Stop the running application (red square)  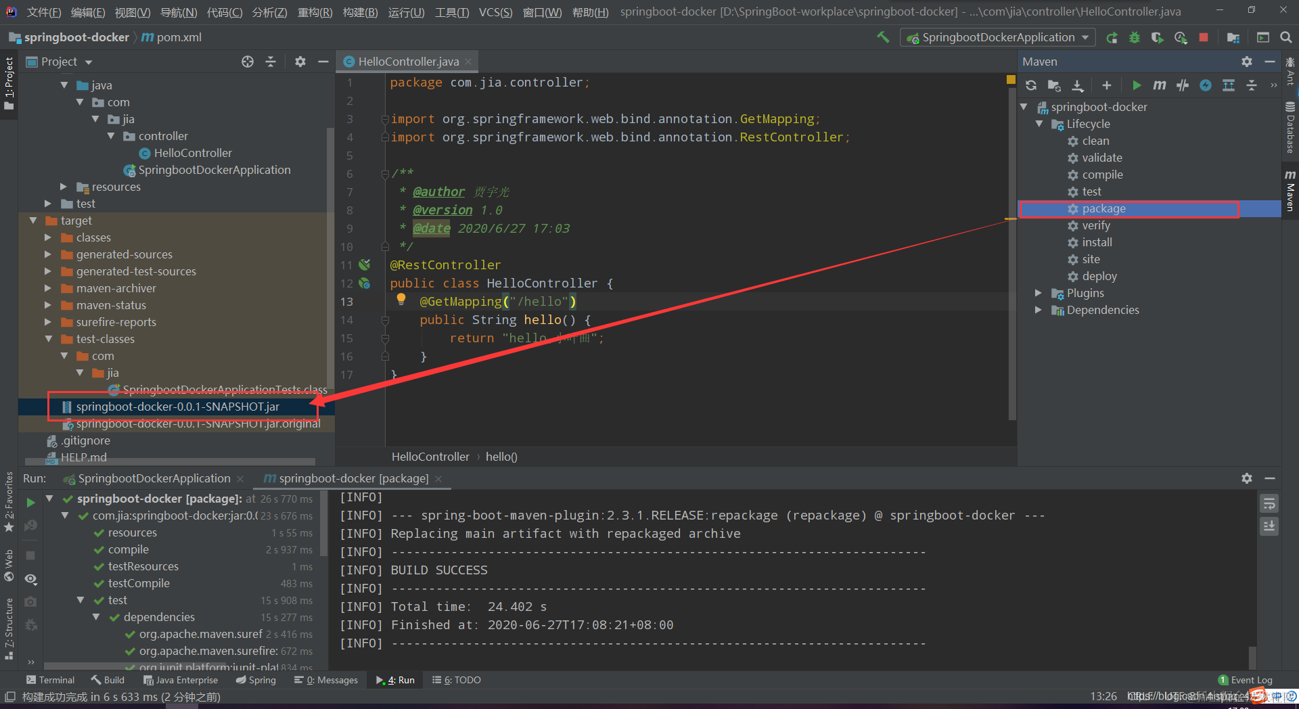[x=1204, y=38]
